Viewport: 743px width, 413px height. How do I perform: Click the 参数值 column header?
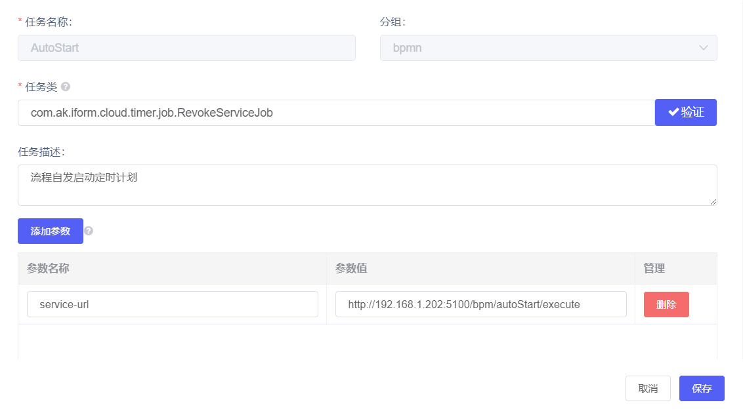pos(351,268)
